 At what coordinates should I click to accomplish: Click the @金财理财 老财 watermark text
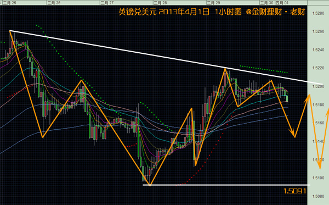[x=275, y=12]
